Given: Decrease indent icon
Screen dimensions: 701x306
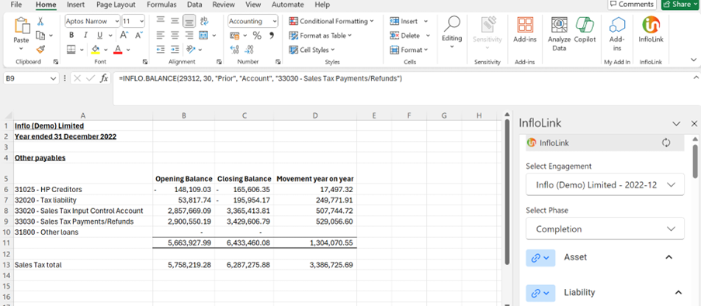Looking at the screenshot, I should click(161, 50).
